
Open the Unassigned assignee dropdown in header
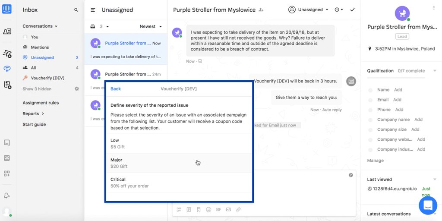pos(308,9)
